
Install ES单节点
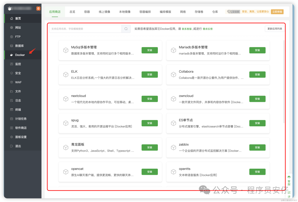click(257, 123)
